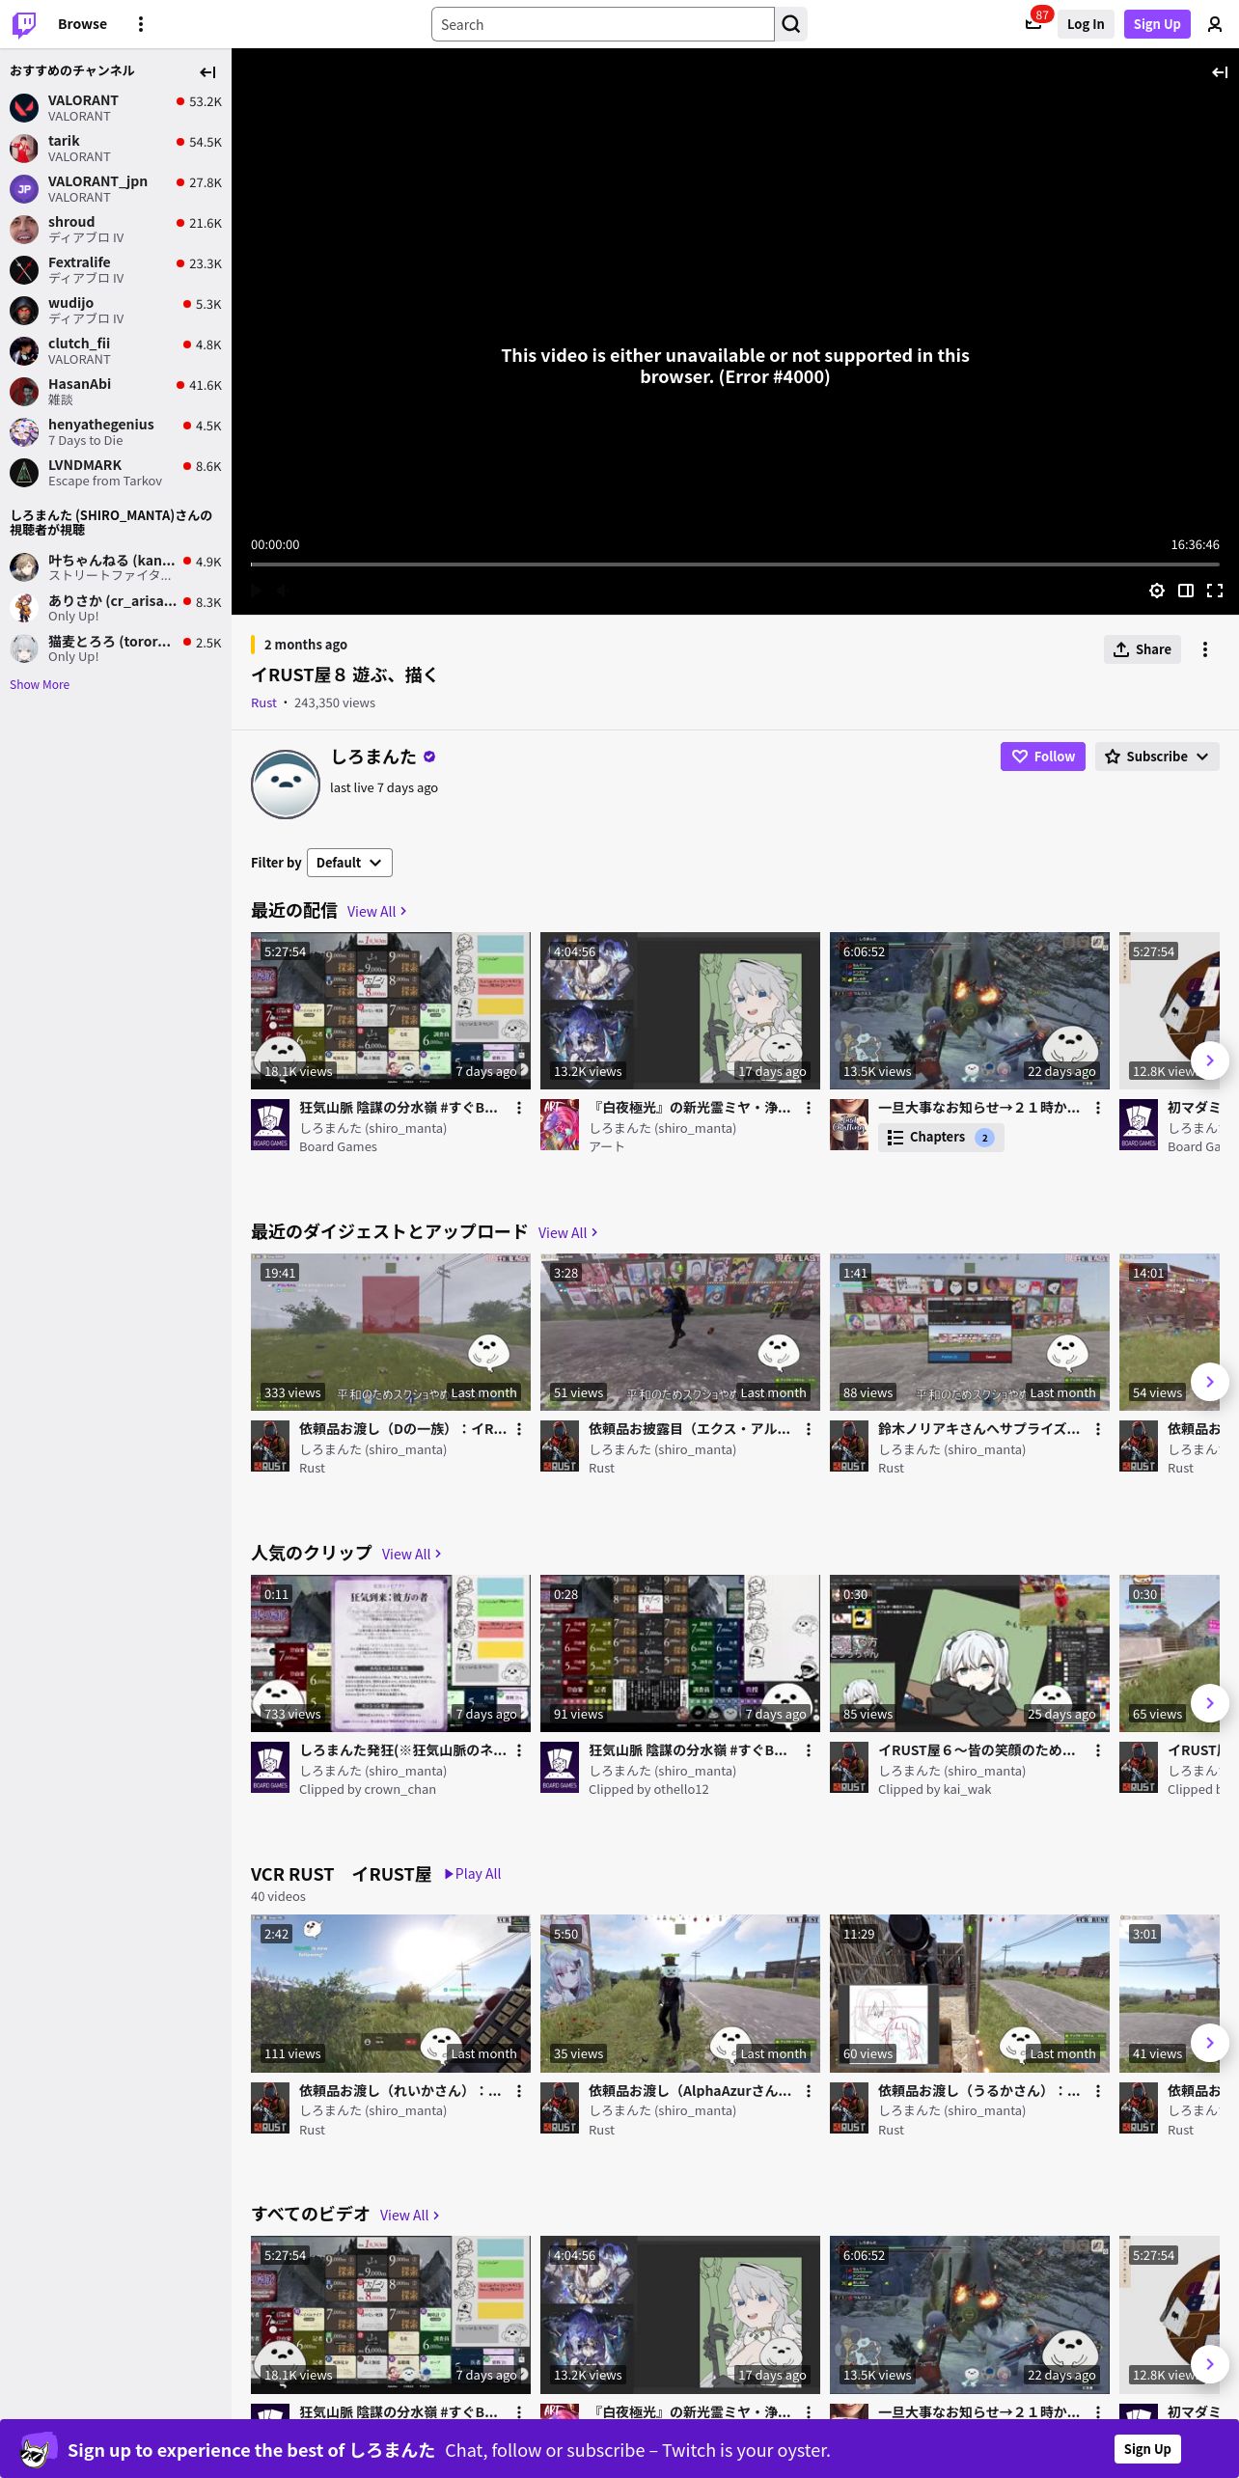Seek on the video progress bar
This screenshot has width=1239, height=2478.
pos(735,564)
